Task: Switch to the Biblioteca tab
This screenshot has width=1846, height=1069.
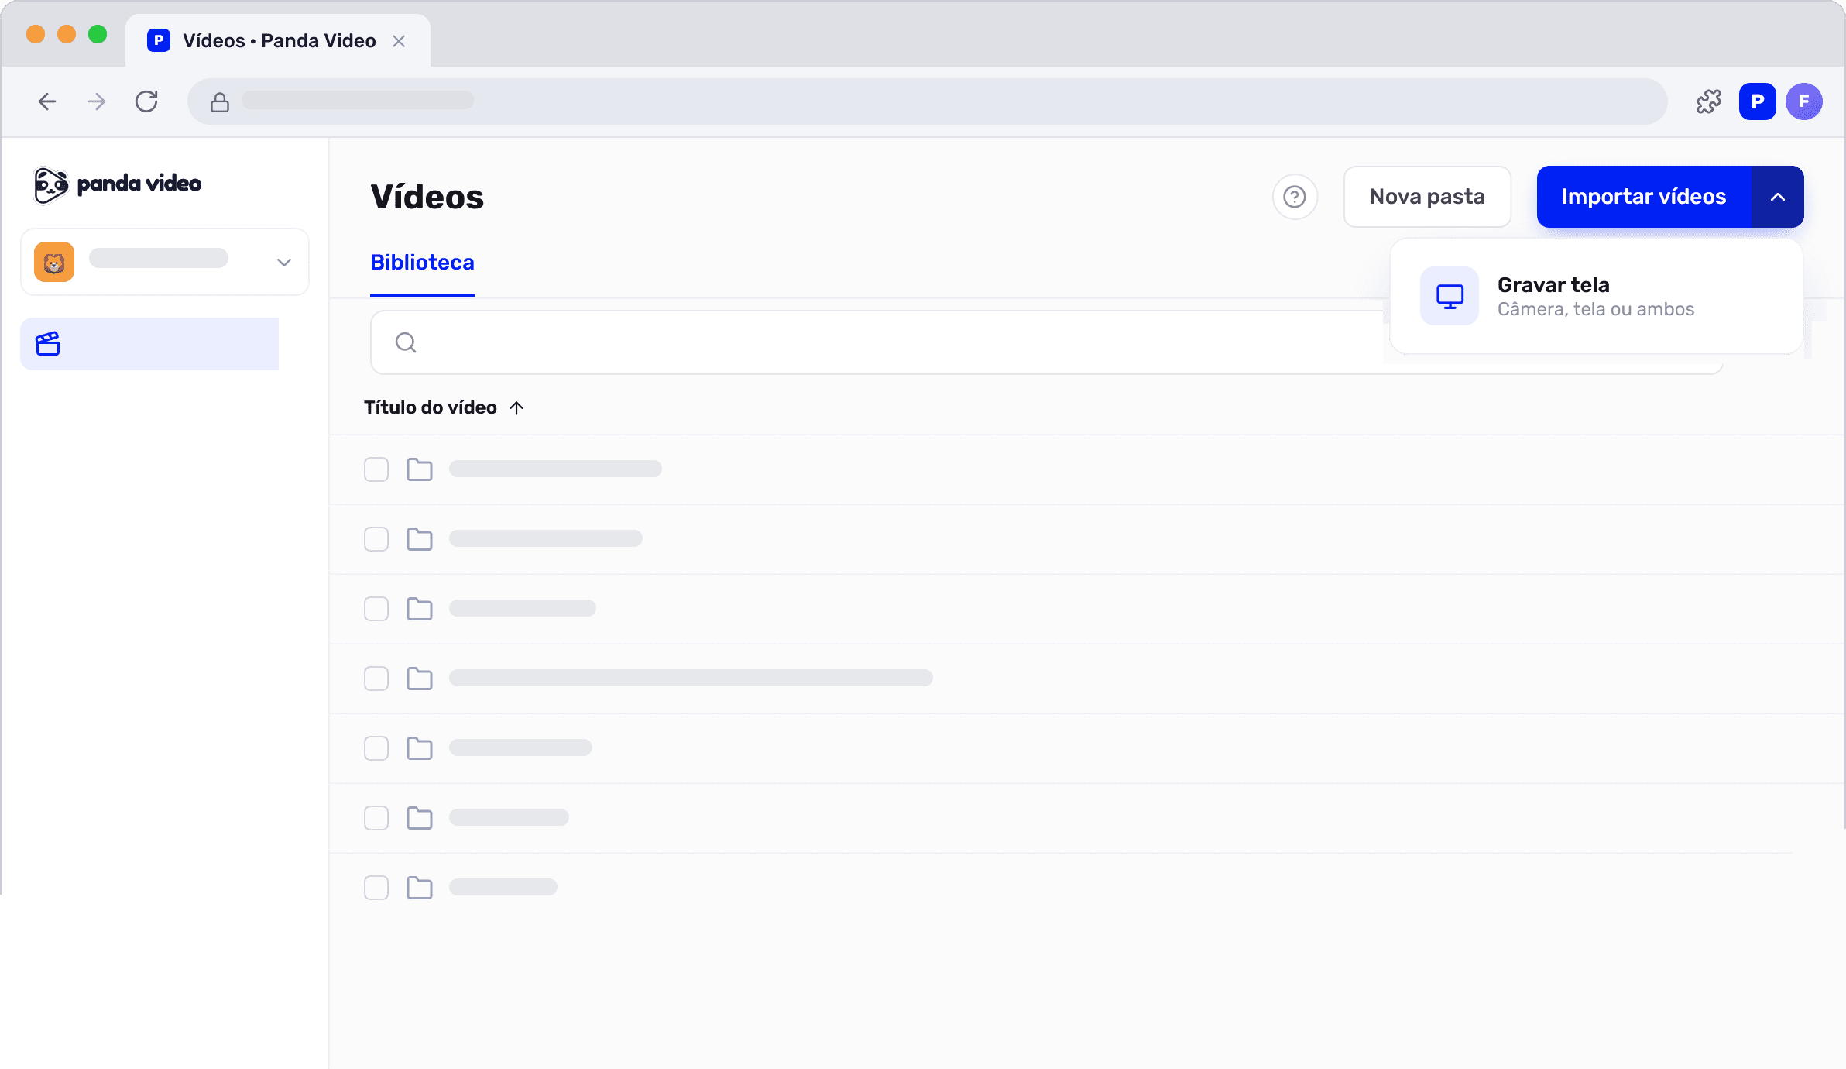Action: (x=422, y=263)
